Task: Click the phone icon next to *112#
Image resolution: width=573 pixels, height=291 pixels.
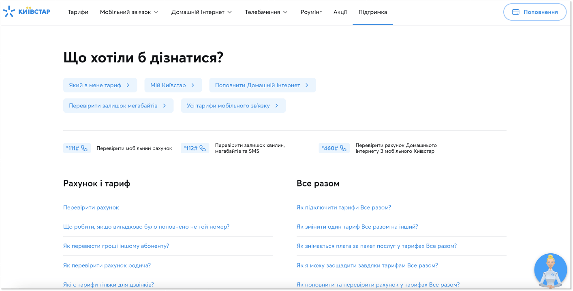Action: (x=202, y=148)
